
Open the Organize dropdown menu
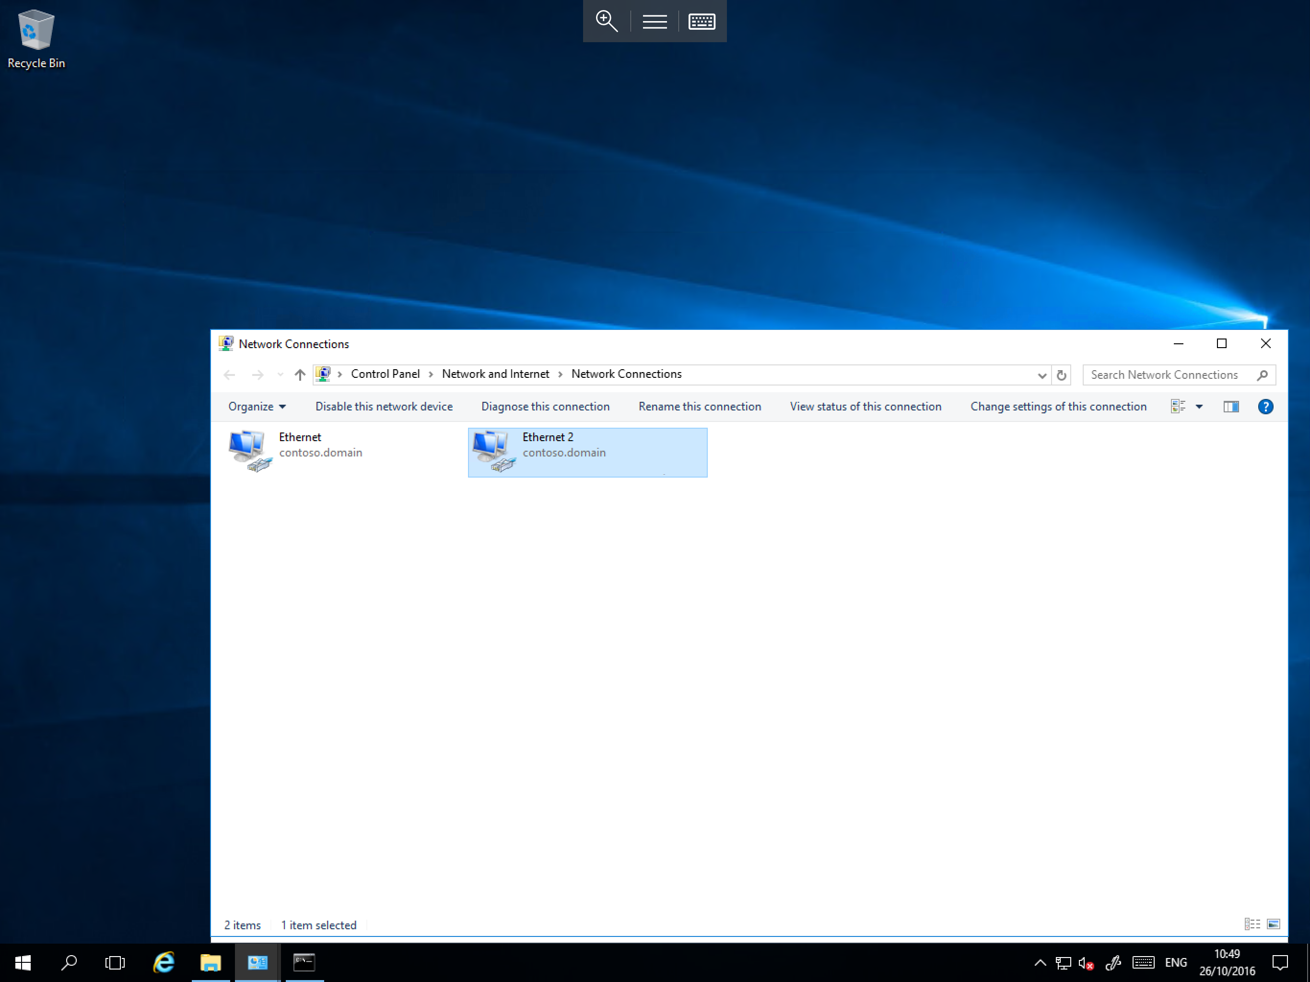pos(257,406)
